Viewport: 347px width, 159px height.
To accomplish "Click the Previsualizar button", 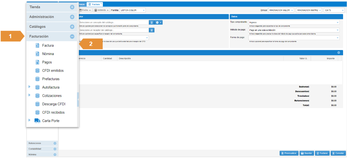I will [x=289, y=153].
